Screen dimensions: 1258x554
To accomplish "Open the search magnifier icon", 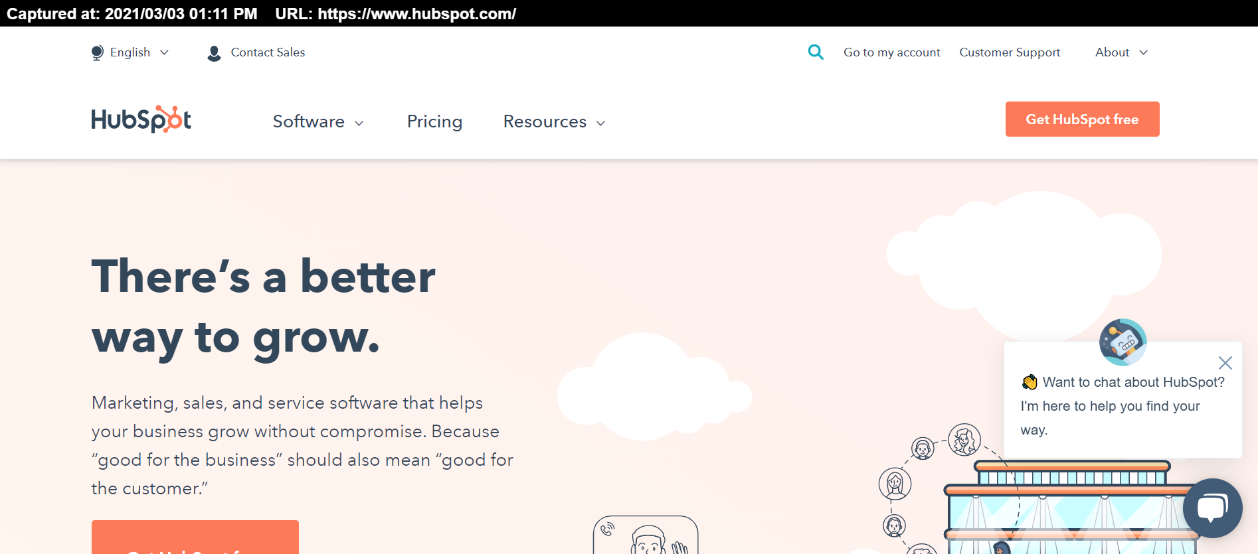I will click(816, 52).
